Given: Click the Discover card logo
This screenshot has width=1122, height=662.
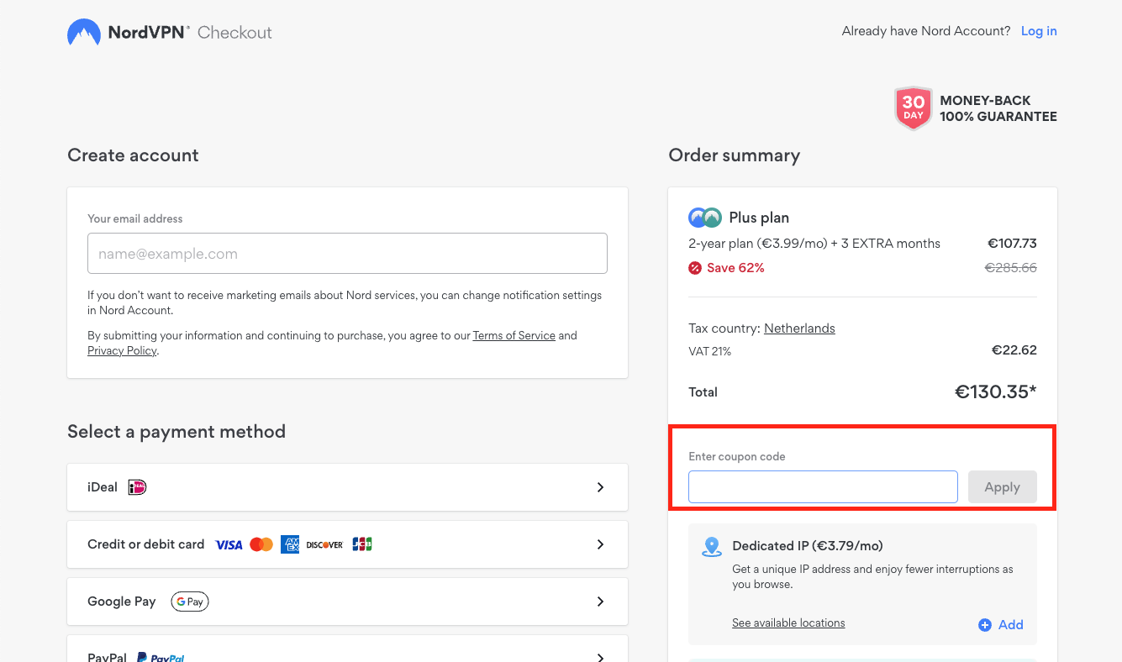Looking at the screenshot, I should point(324,544).
